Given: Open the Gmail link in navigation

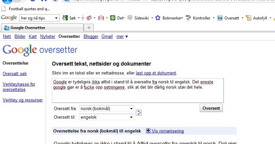Looking at the screenshot, I should 107,36.
